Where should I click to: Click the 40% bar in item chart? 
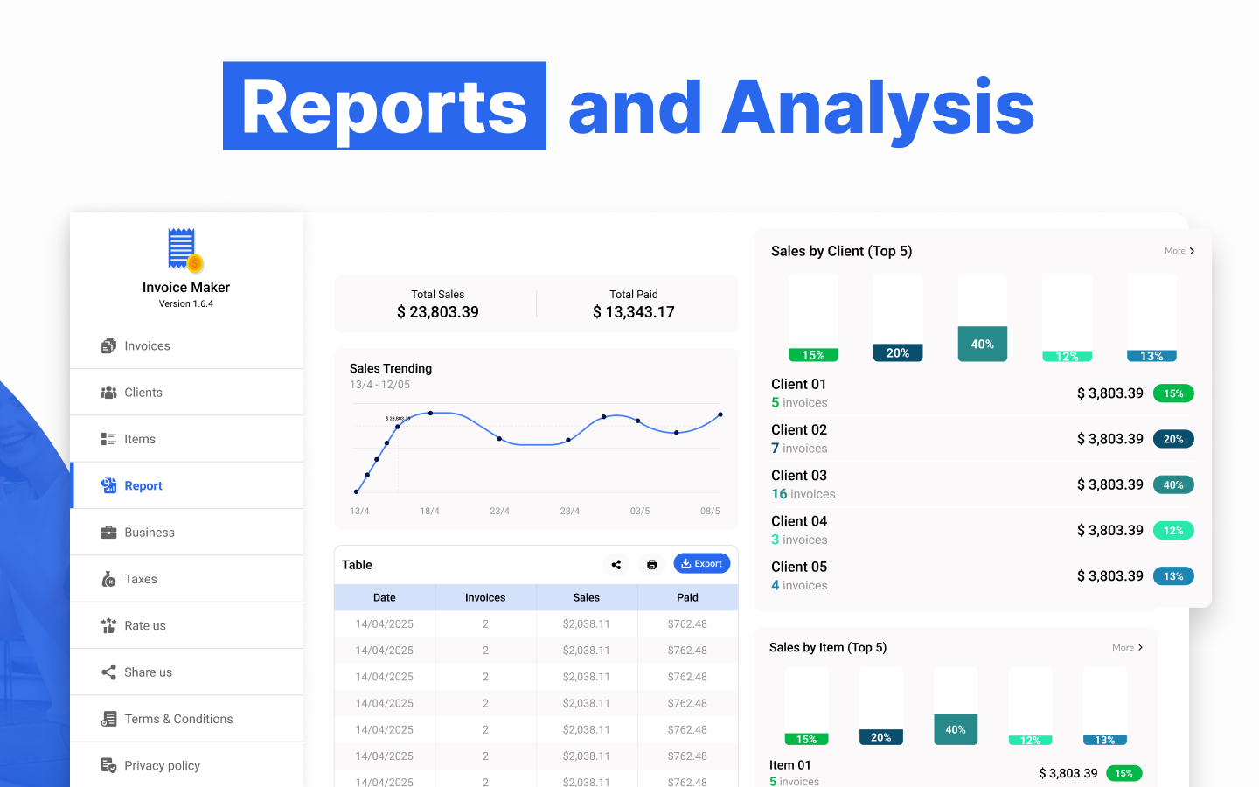coord(956,729)
